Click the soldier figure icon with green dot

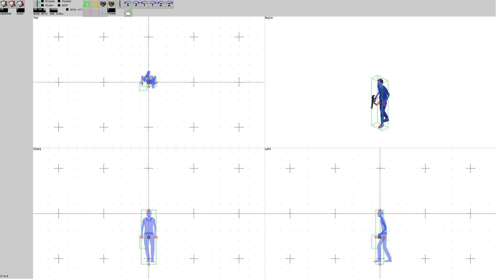pyautogui.click(x=38, y=4)
